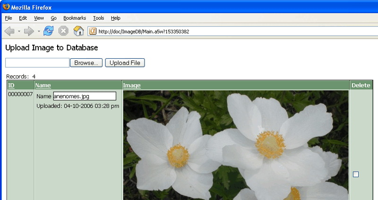Viewport: 378px width, 200px height.
Task: Go to the Home page icon
Action: [x=78, y=31]
